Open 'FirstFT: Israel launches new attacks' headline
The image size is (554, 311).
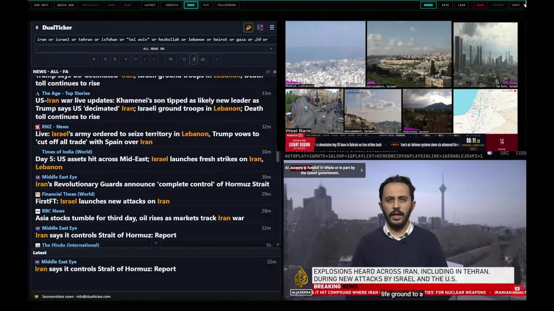click(x=103, y=201)
